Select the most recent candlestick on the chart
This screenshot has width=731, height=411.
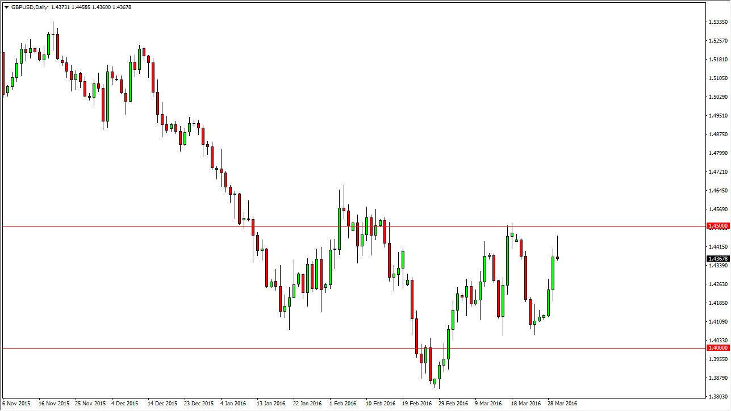557,250
